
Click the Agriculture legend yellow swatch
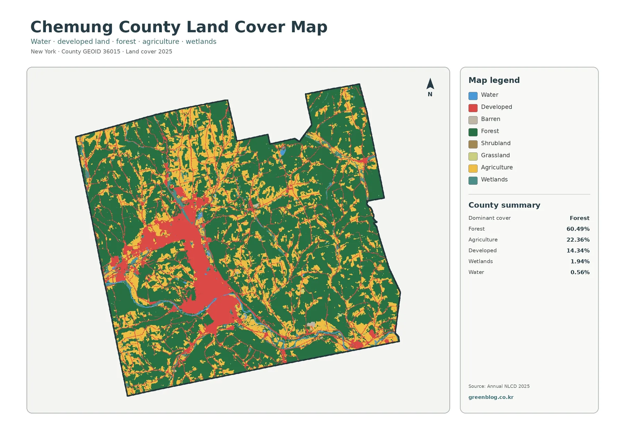[x=473, y=168]
